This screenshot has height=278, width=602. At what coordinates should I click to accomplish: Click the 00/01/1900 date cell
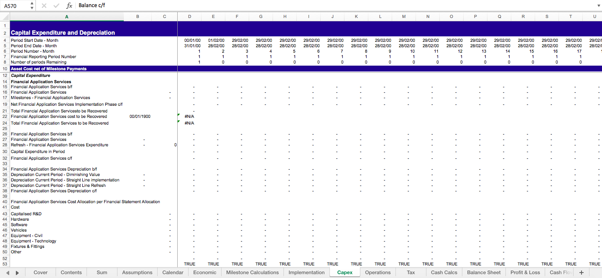(140, 117)
